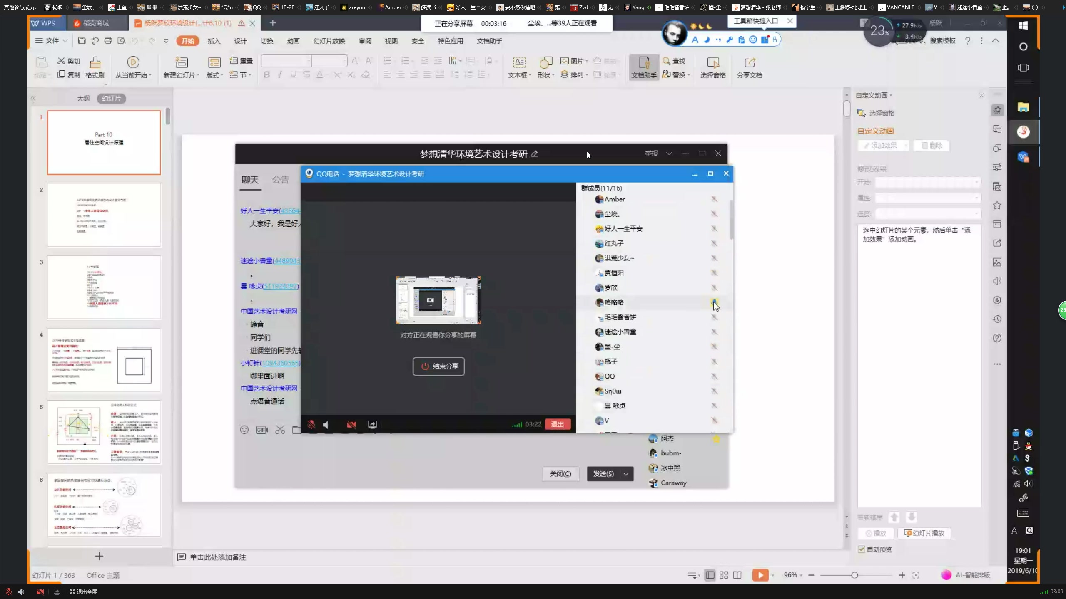Click the Find (查找) icon
1066x599 pixels.
point(667,61)
